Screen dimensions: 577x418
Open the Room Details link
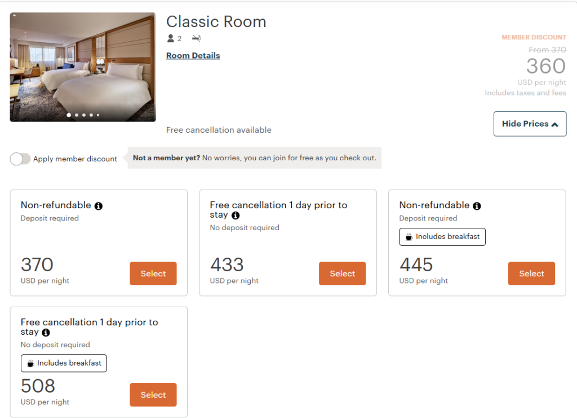[x=193, y=55]
